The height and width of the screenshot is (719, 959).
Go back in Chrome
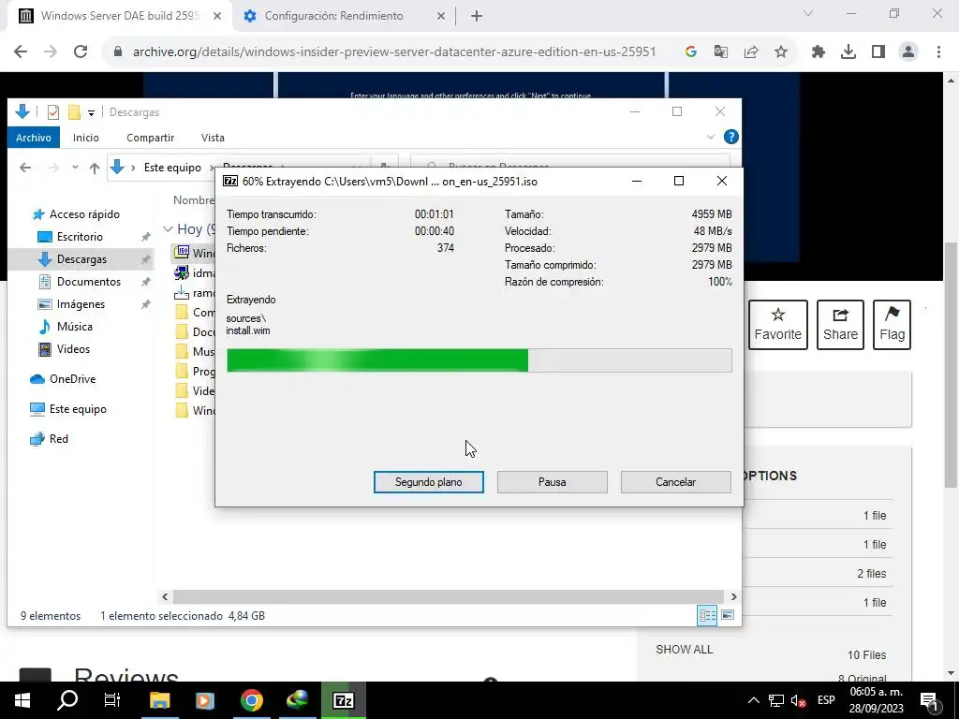(x=21, y=51)
